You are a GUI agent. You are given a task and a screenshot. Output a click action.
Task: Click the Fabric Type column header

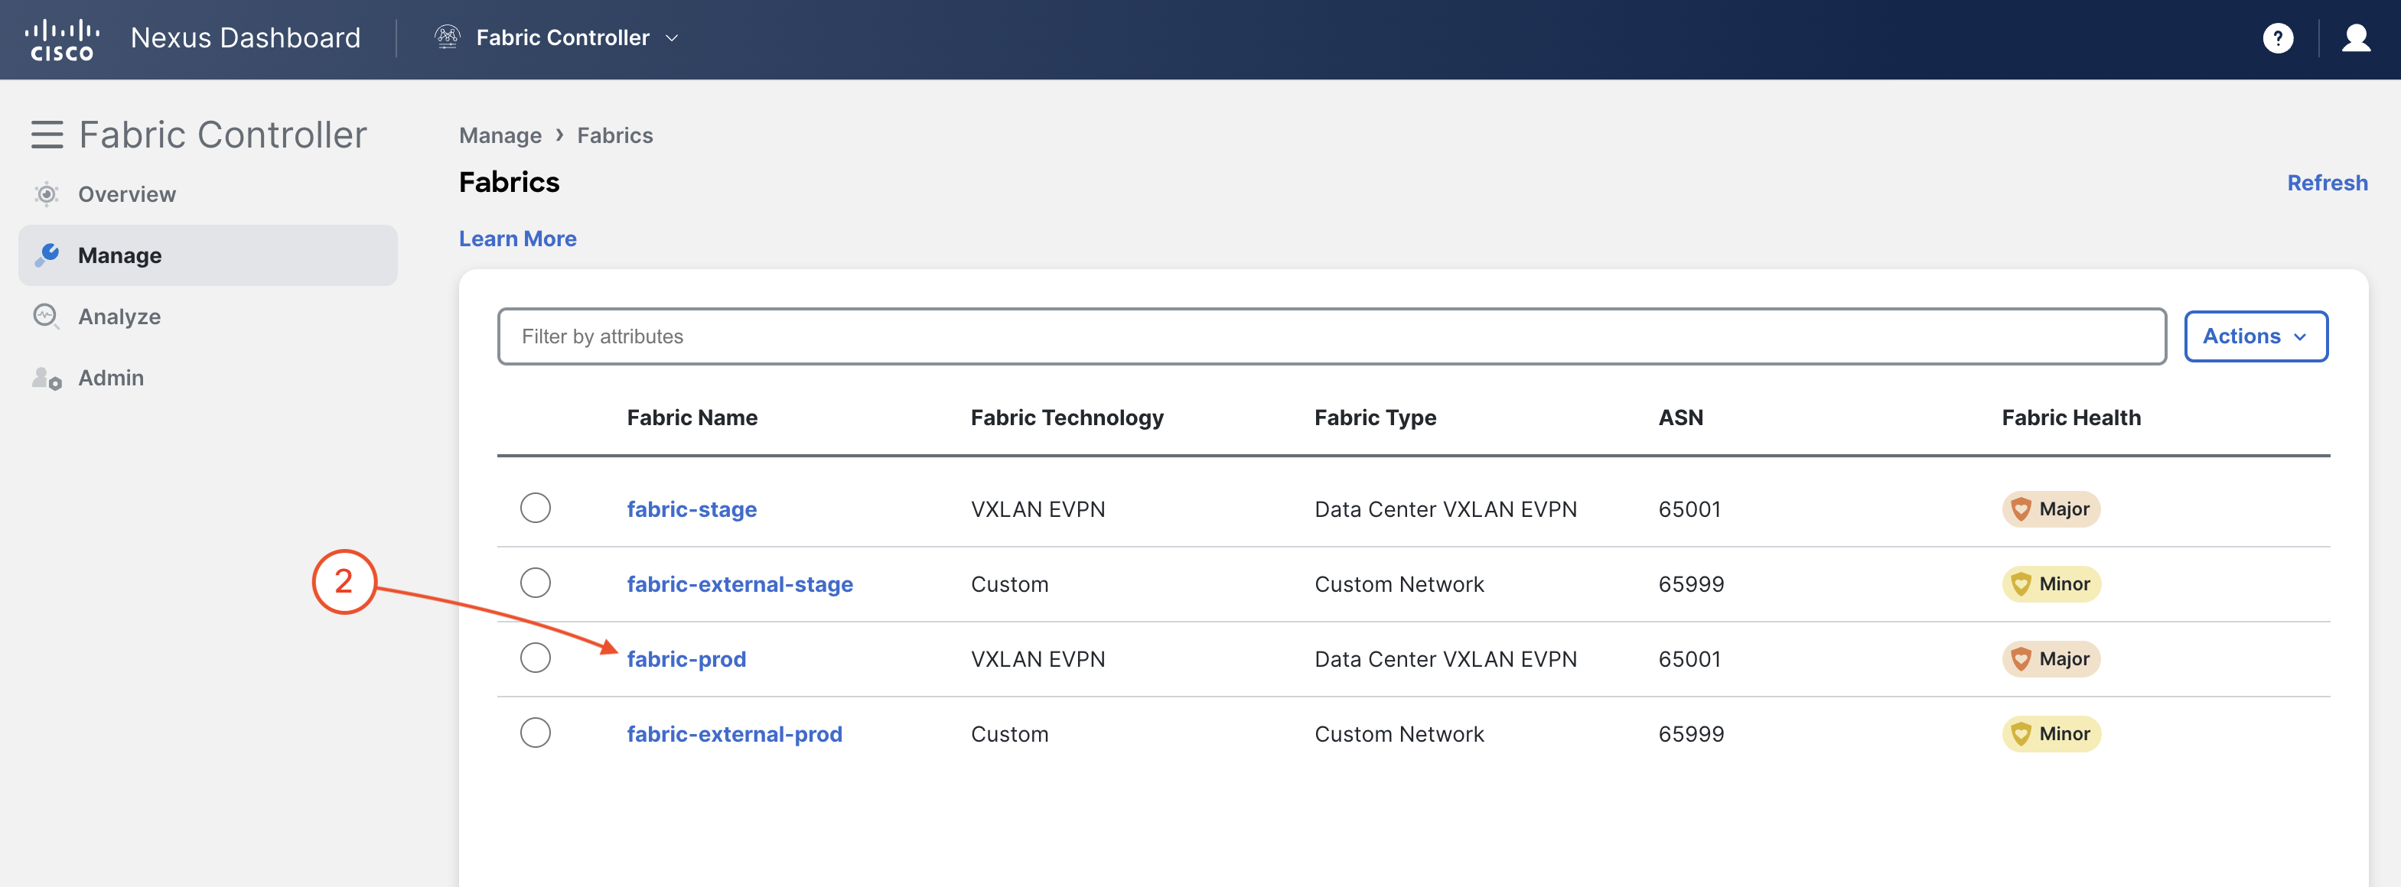point(1376,418)
